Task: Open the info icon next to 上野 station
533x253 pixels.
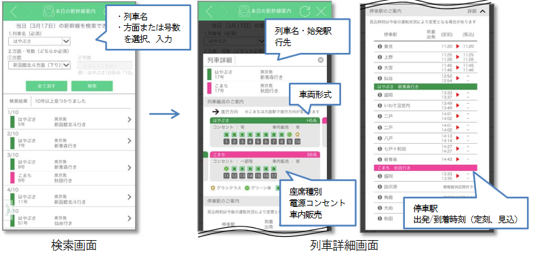Action: click(380, 57)
